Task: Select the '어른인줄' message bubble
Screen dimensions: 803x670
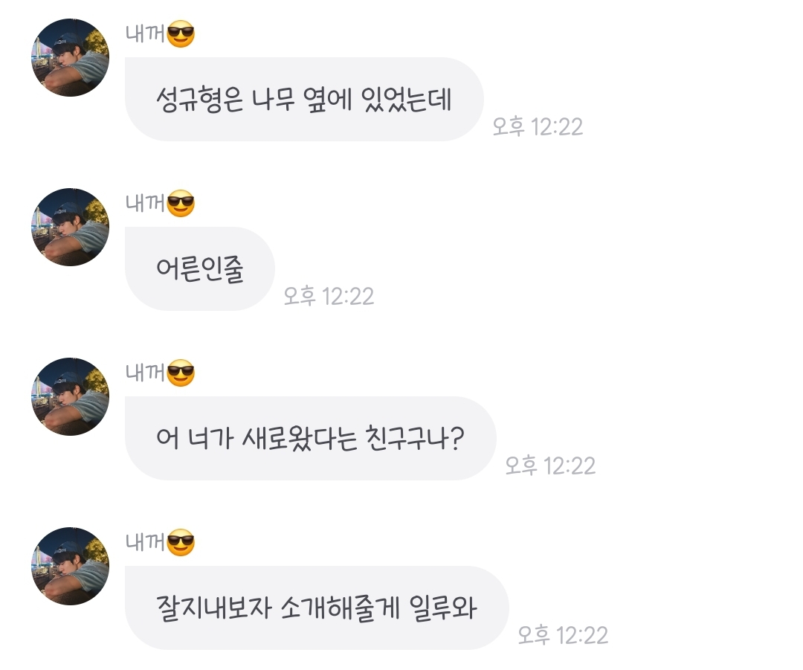Action: (x=199, y=269)
